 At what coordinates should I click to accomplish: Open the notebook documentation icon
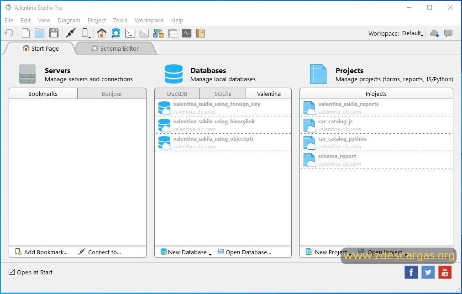200,33
